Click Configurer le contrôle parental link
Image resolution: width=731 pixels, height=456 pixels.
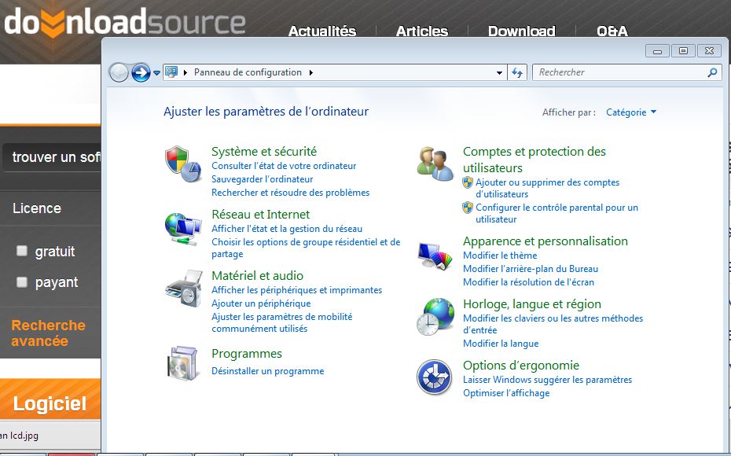pyautogui.click(x=557, y=214)
